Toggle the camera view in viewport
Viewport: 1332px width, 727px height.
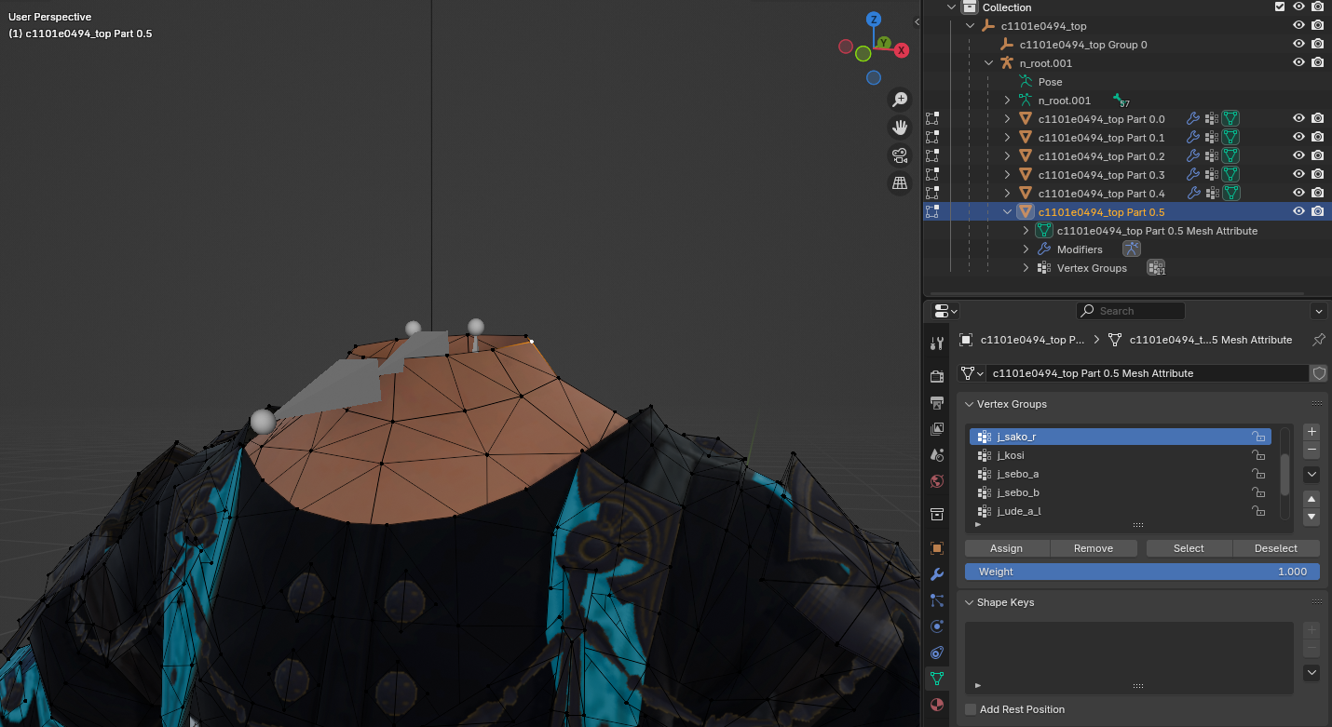click(900, 155)
